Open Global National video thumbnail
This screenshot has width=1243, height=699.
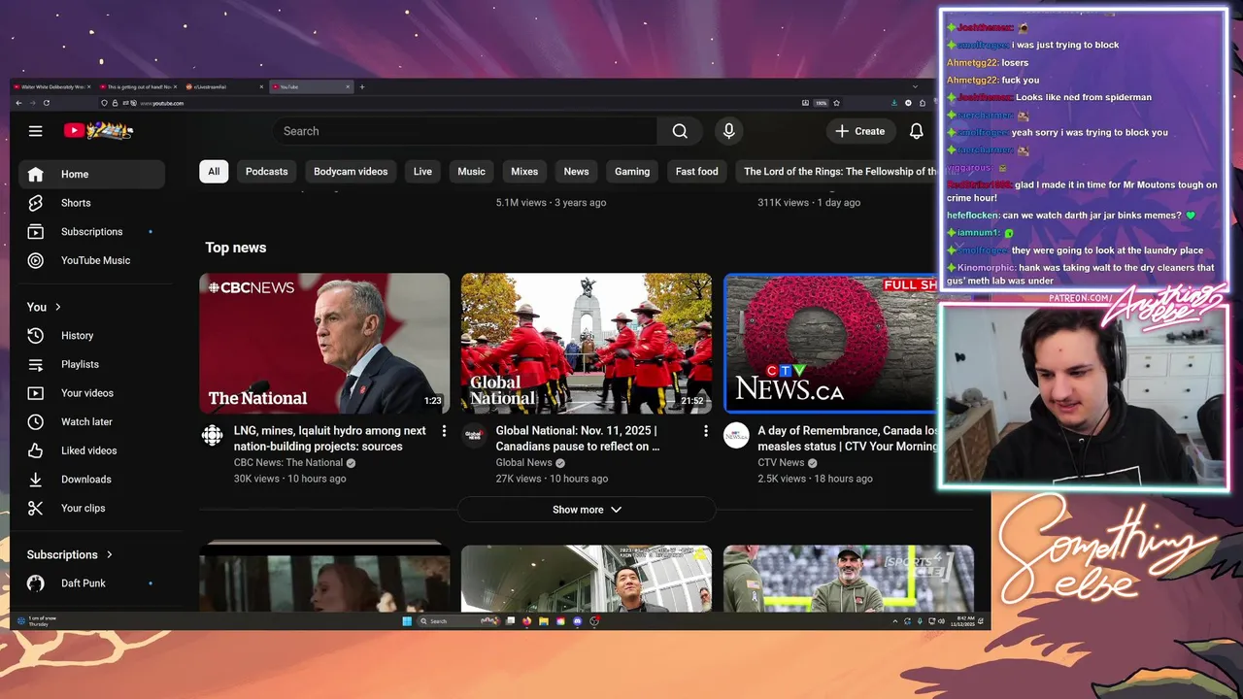click(587, 344)
